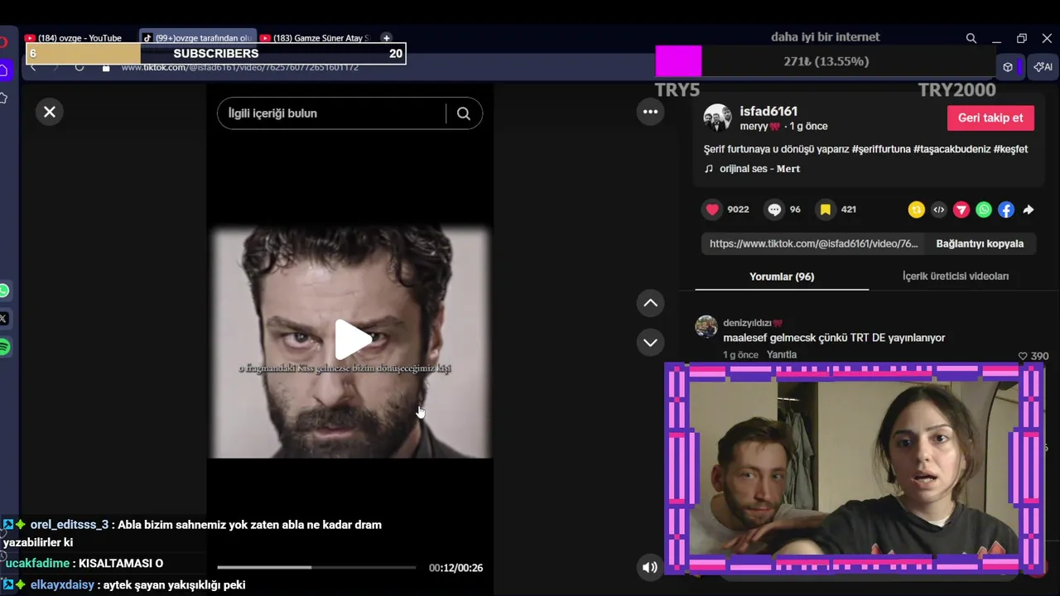This screenshot has height=596, width=1060.
Task: Open denizyıldızı commenter avatar
Action: (x=706, y=327)
